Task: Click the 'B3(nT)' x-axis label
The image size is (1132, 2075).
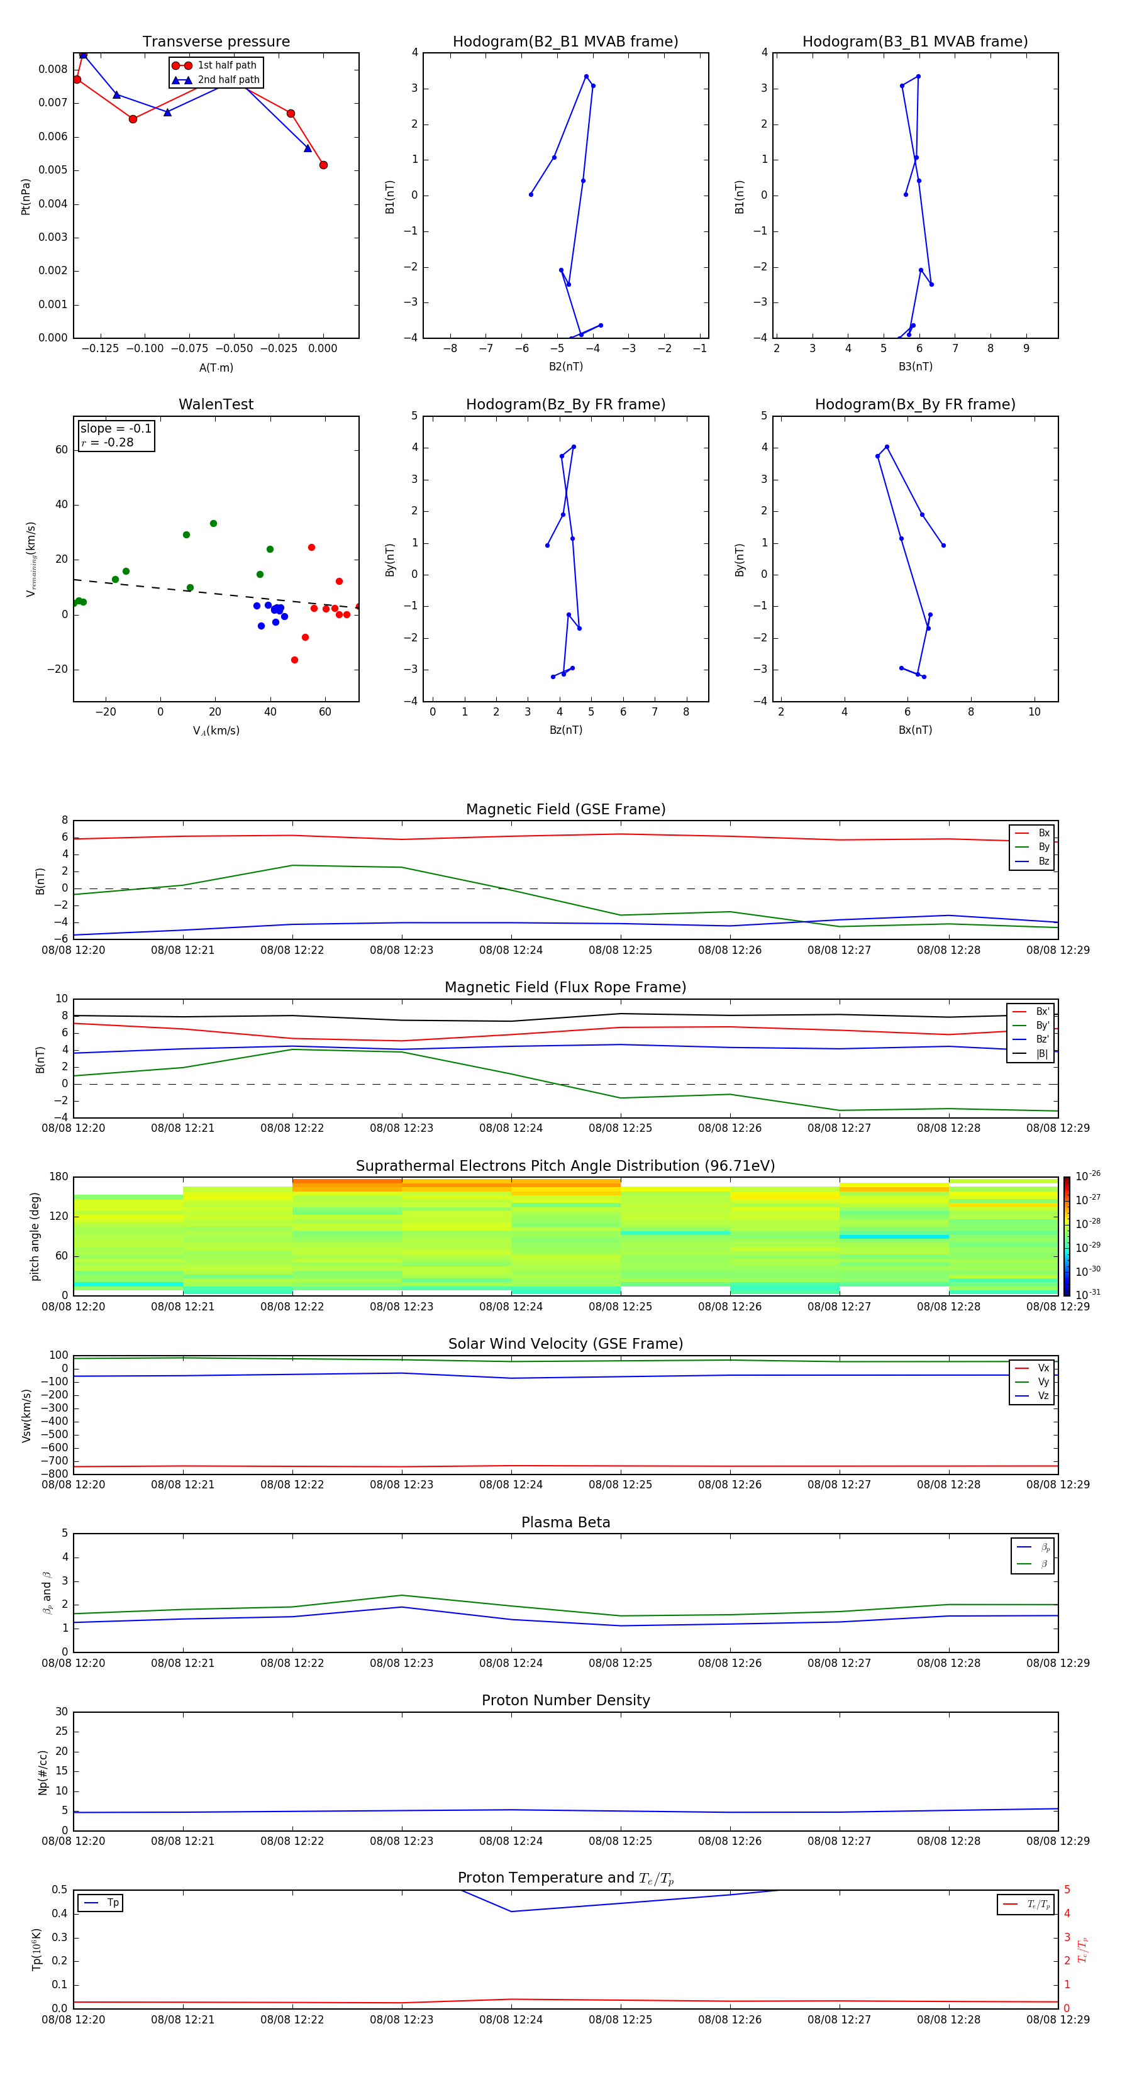Action: pos(915,367)
